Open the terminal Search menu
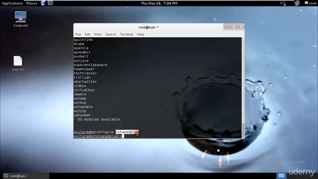The image size is (318, 179). (111, 34)
